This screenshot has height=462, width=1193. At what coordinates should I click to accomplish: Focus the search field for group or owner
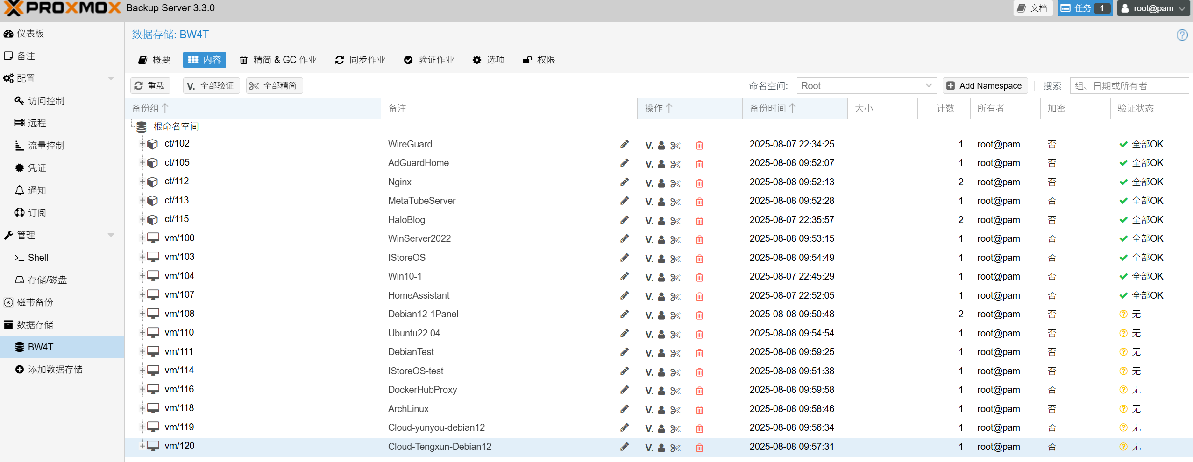coord(1129,86)
